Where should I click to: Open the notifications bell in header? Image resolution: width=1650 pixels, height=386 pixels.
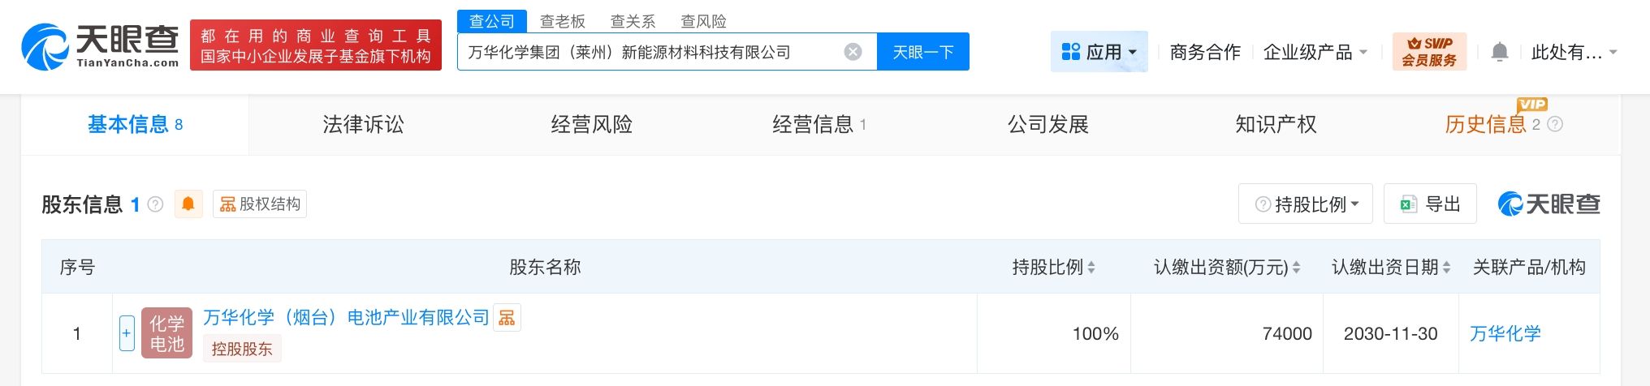1500,53
